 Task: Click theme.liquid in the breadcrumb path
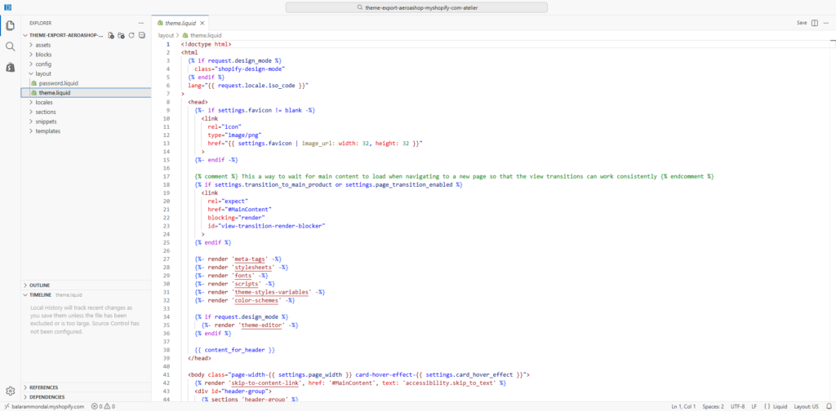(x=206, y=35)
